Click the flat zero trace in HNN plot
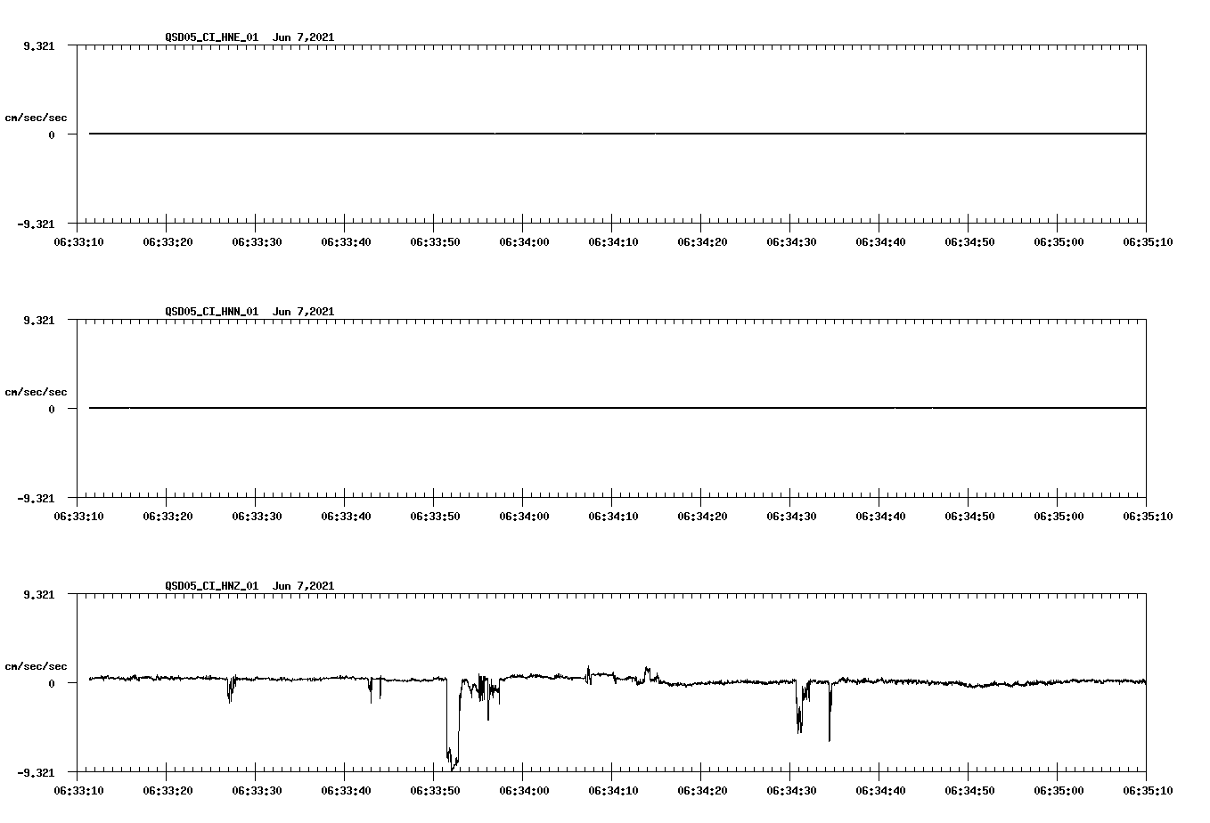The width and height of the screenshot is (1210, 823). click(x=617, y=408)
